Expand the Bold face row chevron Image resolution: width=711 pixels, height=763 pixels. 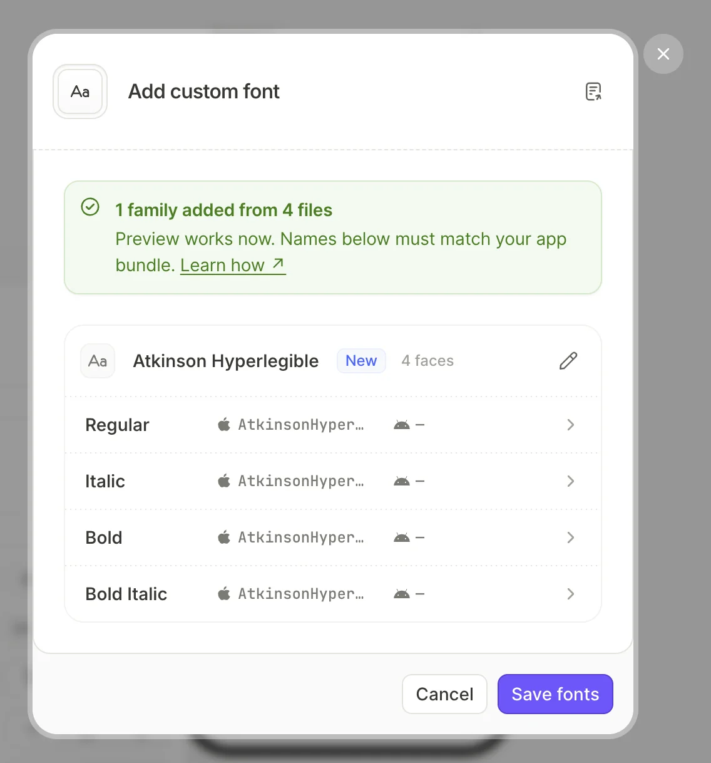point(570,537)
